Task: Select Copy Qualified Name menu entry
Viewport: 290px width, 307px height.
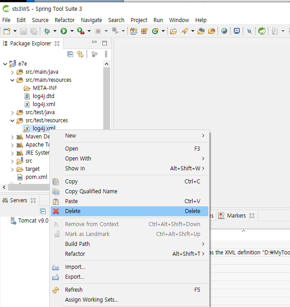Action: (x=129, y=191)
